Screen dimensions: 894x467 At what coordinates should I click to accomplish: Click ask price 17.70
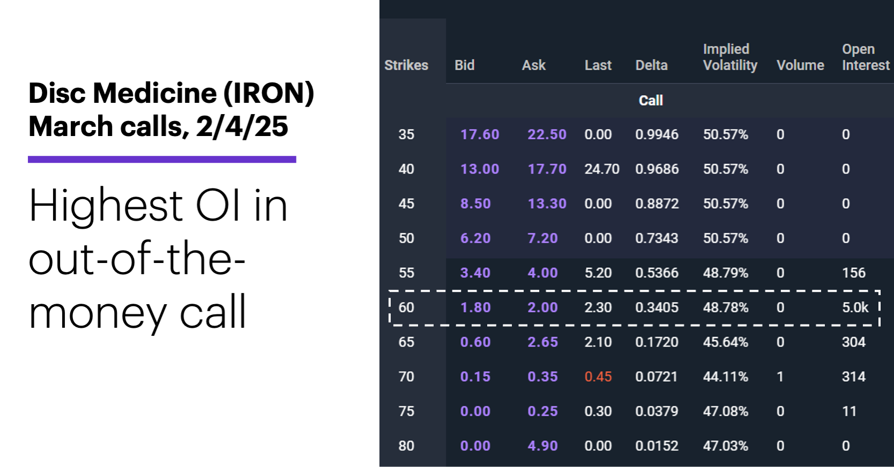(547, 169)
